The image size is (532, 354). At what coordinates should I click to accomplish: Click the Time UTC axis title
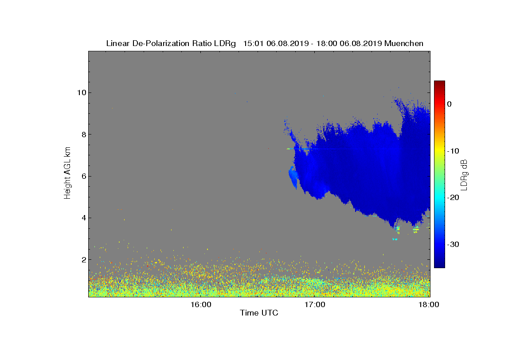tap(259, 313)
